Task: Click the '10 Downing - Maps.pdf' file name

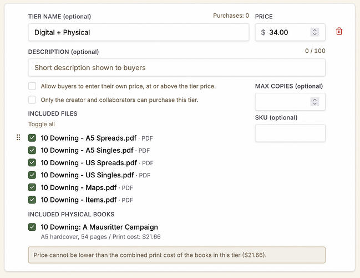Action: point(79,187)
